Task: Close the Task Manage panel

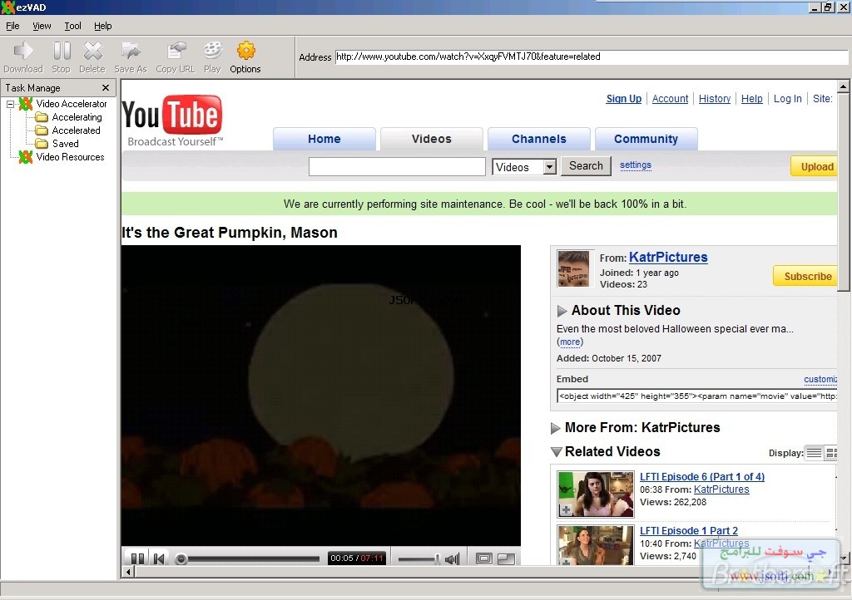Action: pos(106,87)
